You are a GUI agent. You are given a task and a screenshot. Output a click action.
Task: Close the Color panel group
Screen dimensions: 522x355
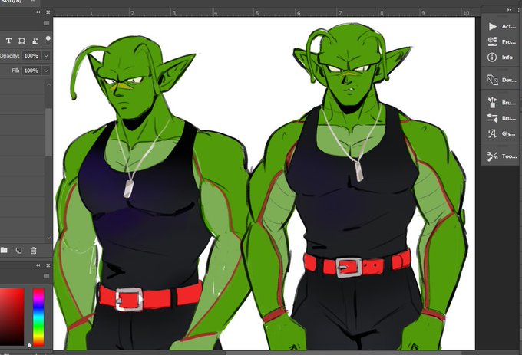click(x=48, y=265)
